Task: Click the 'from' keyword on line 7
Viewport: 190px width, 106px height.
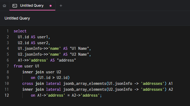Action: 18,66
